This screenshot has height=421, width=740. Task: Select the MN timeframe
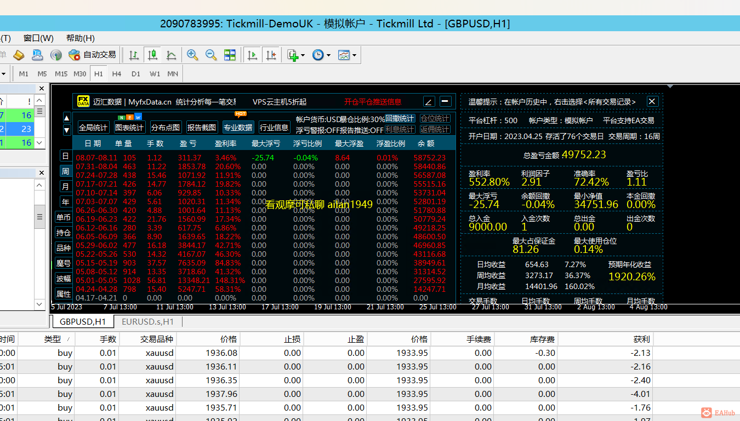click(x=173, y=74)
